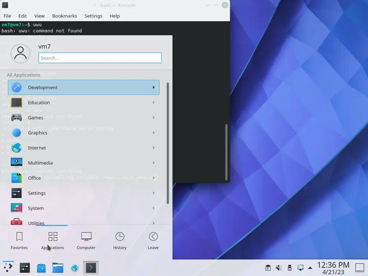Click the Office documents icon
Screen dimensions: 368x276
[17, 178]
